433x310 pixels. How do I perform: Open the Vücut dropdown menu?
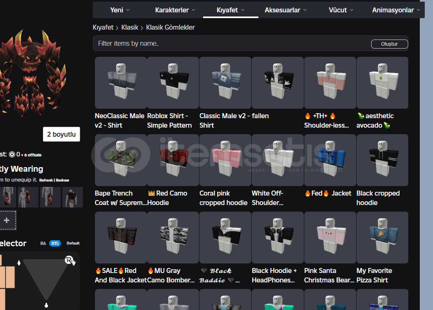341,10
